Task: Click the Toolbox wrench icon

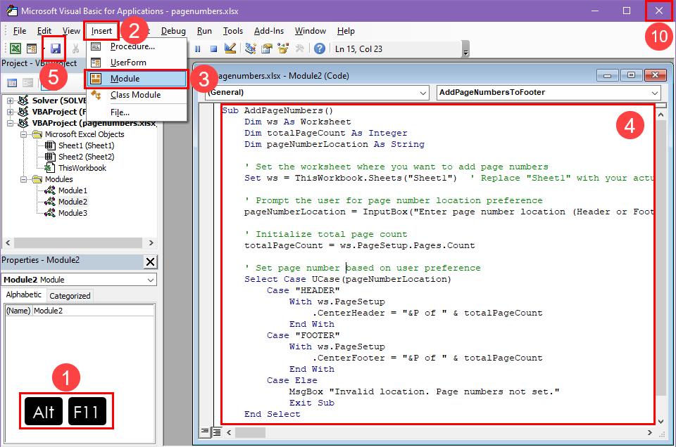Action: 299,48
